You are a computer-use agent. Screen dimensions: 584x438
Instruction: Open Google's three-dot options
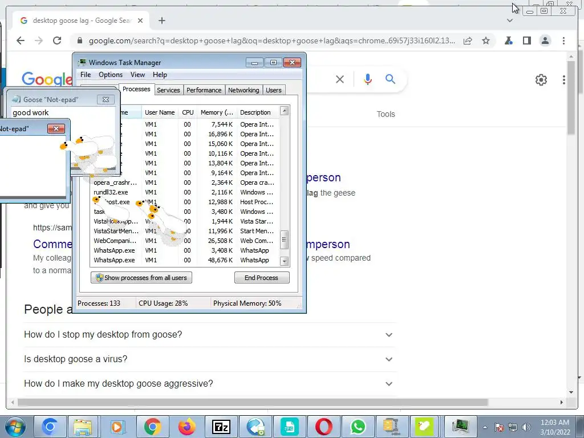pos(564,80)
